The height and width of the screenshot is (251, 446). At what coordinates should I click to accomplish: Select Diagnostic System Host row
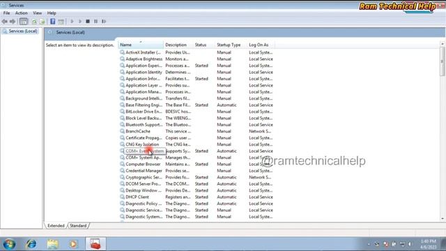tap(197, 217)
